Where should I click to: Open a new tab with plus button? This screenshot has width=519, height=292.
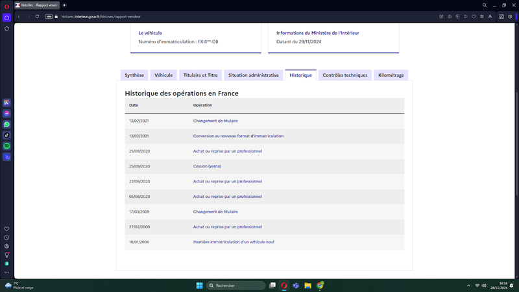coord(64,5)
